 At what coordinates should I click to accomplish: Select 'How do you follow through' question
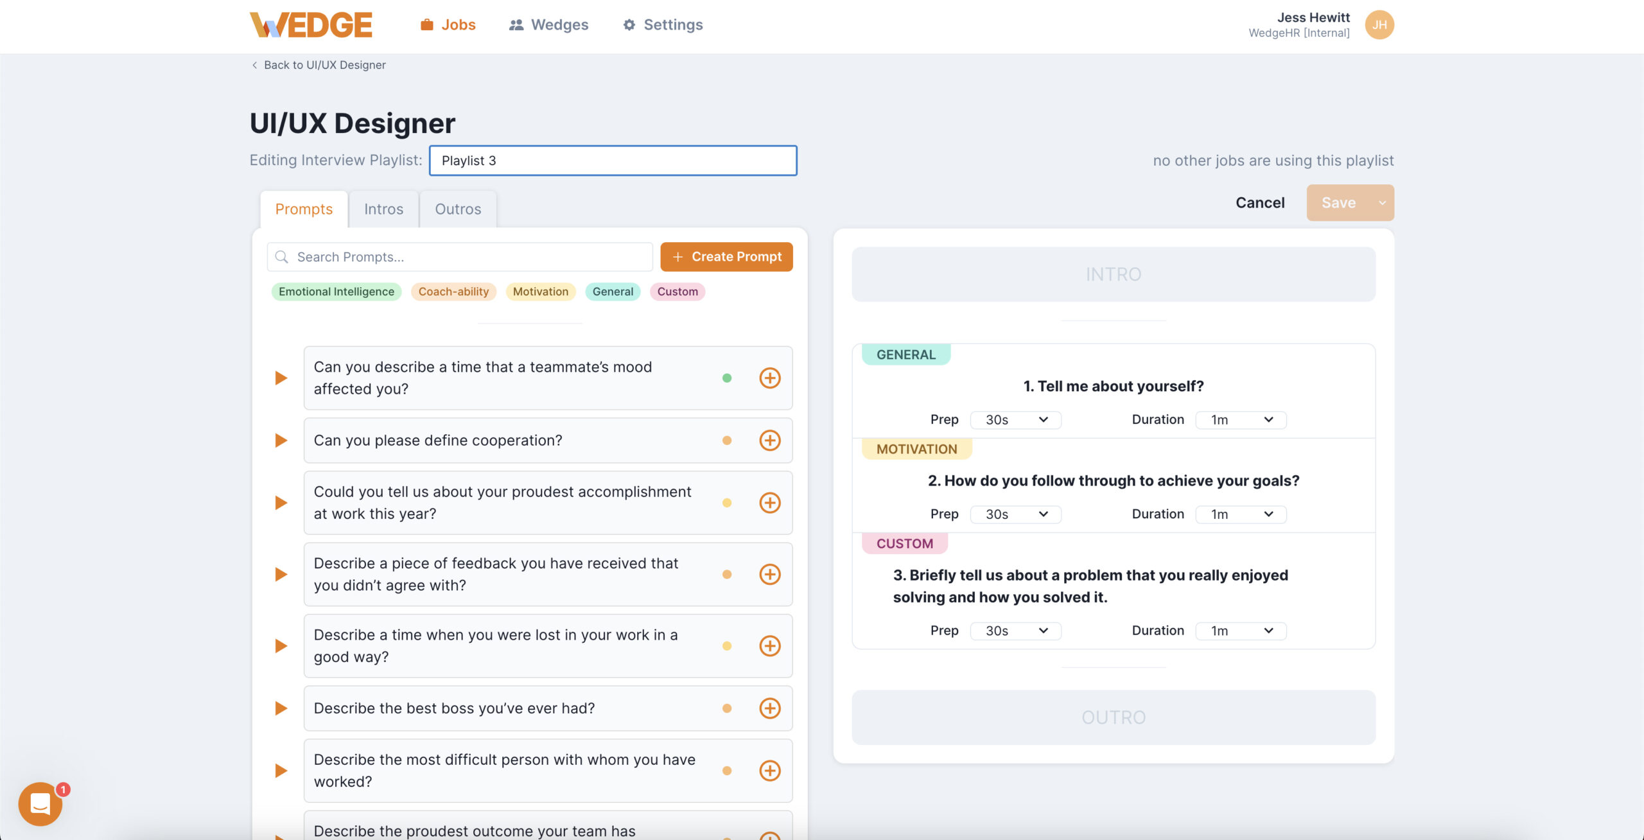point(1114,480)
